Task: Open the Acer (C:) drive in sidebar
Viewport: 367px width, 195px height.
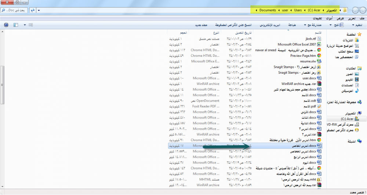Action: (x=348, y=119)
